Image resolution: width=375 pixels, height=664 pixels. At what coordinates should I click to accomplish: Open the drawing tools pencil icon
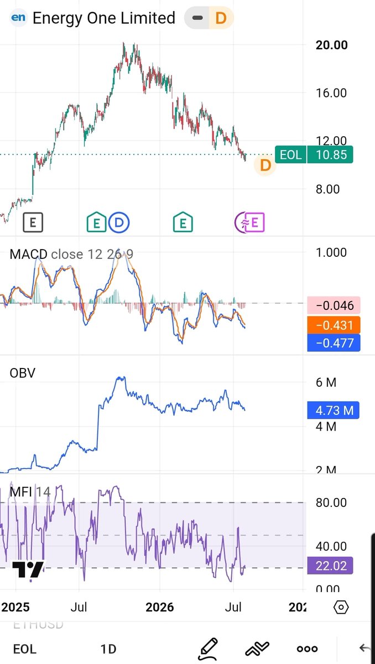click(x=209, y=649)
